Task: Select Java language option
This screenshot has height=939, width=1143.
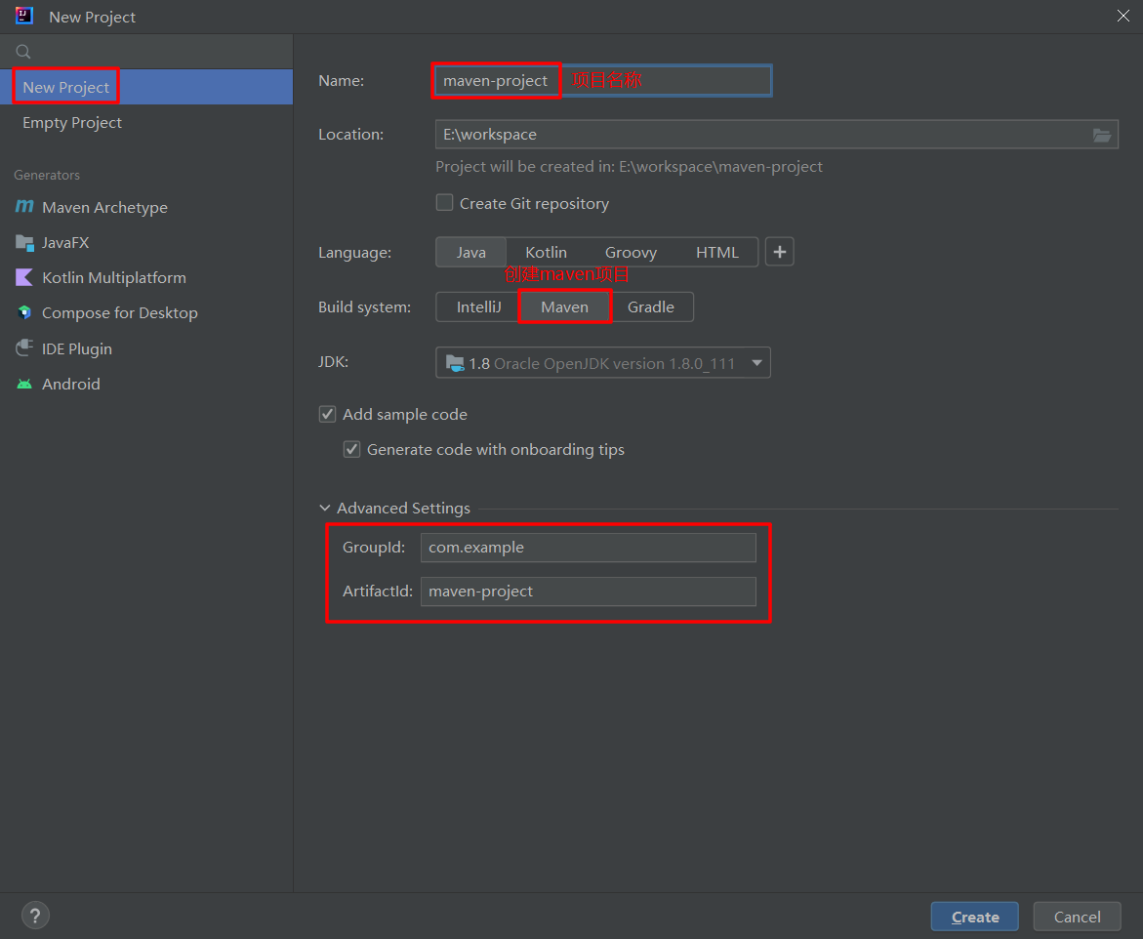Action: (470, 252)
